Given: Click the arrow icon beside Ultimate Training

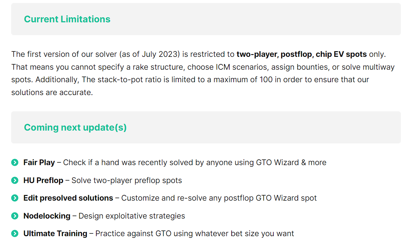Looking at the screenshot, I should click(x=15, y=233).
